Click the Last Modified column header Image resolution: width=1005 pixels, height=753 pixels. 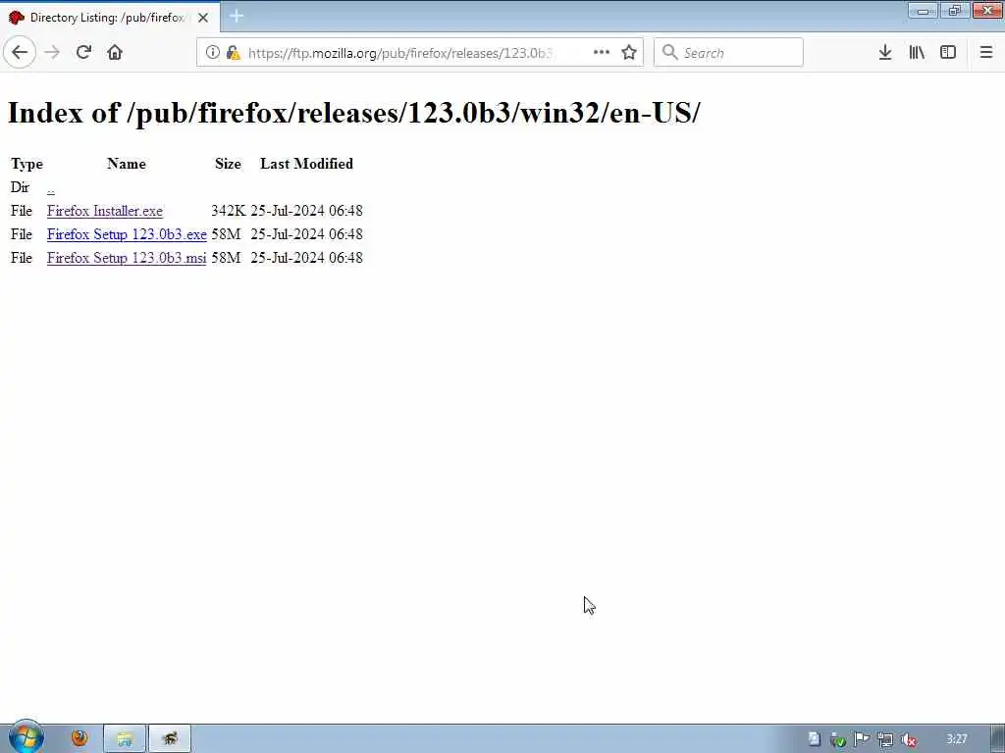click(306, 164)
